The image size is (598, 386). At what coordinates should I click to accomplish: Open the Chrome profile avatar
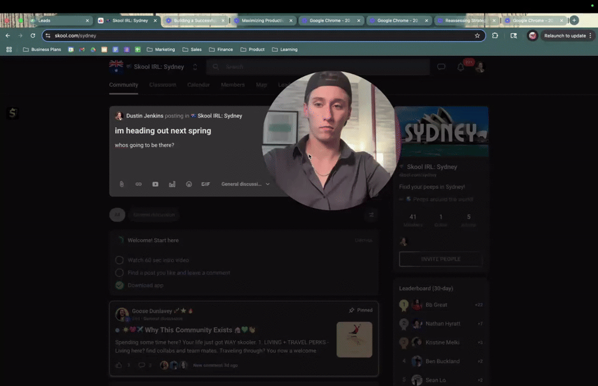click(533, 36)
